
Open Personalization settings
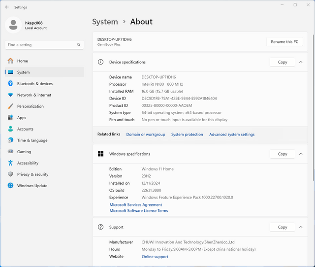44,106
